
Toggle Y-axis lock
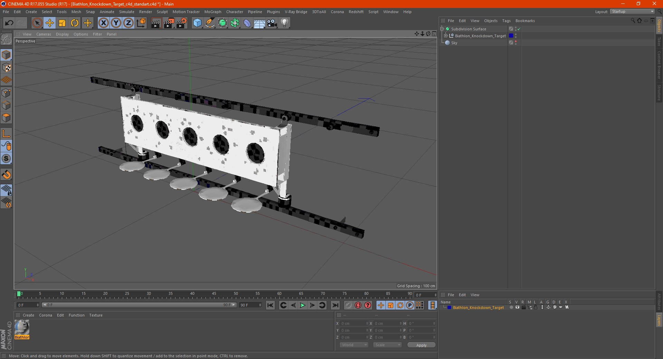pyautogui.click(x=116, y=23)
